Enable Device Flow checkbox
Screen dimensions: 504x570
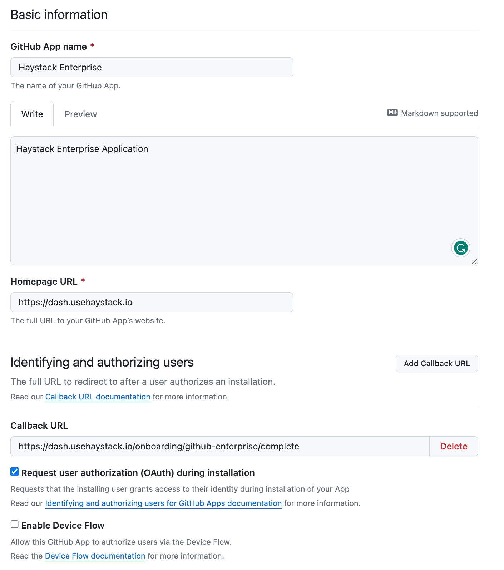click(15, 524)
